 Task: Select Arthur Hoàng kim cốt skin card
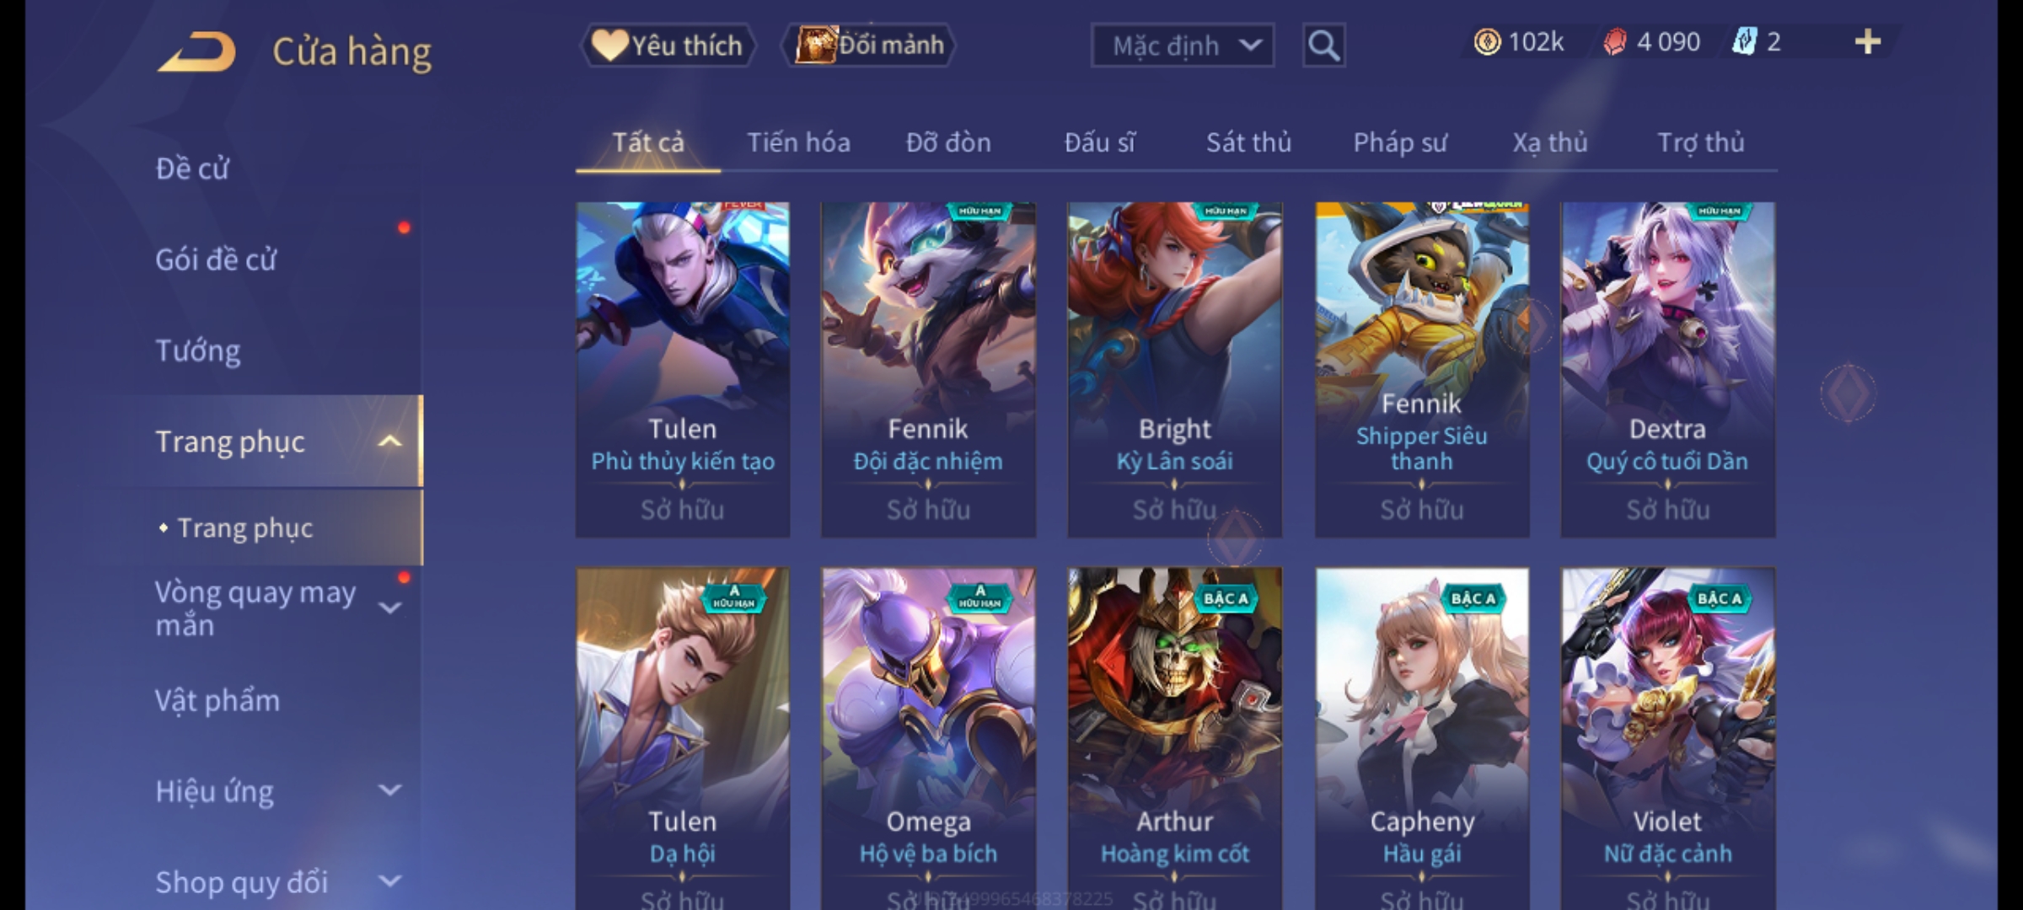click(x=1174, y=738)
